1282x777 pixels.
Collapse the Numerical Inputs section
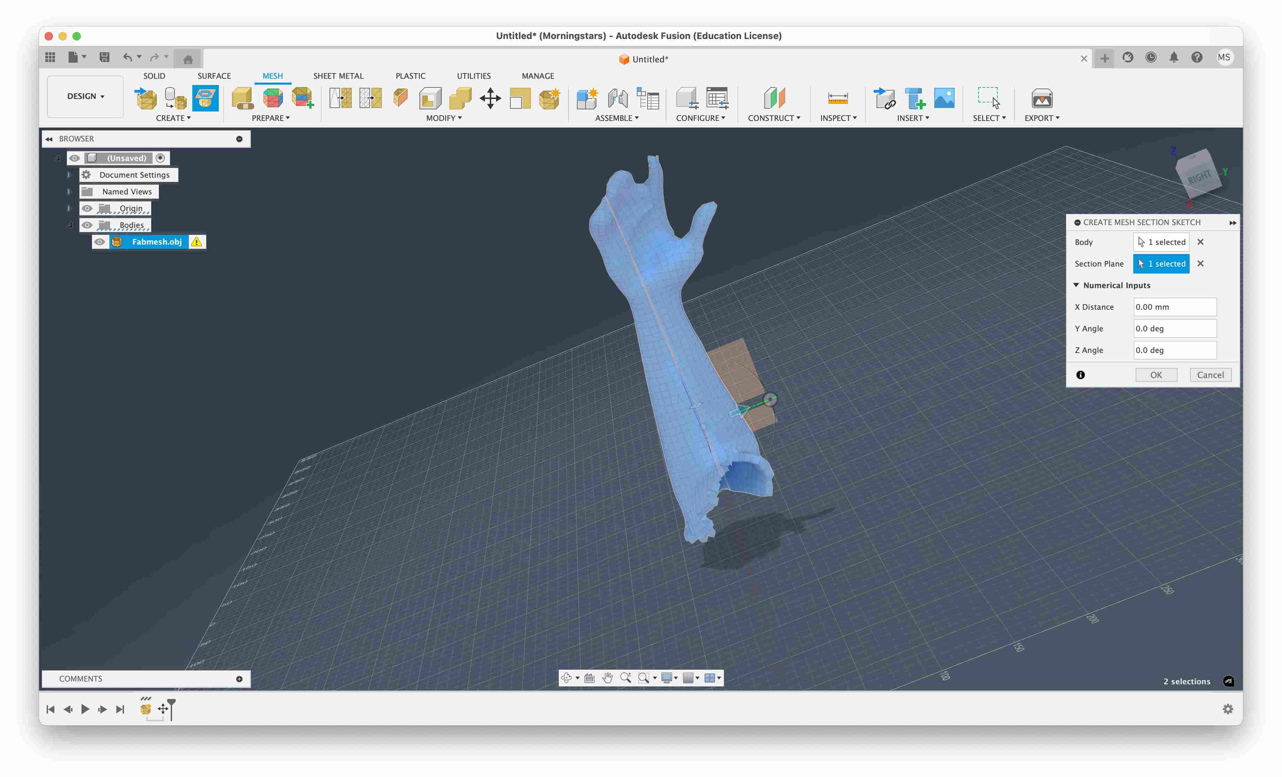1076,285
